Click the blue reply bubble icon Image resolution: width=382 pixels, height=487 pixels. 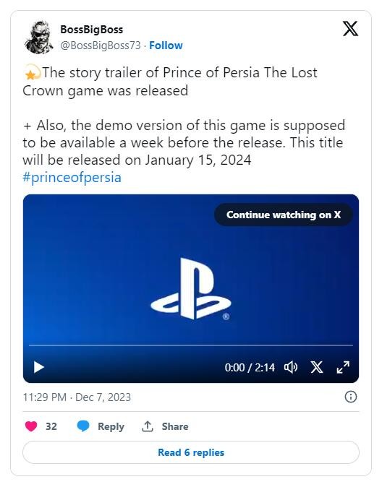click(83, 426)
